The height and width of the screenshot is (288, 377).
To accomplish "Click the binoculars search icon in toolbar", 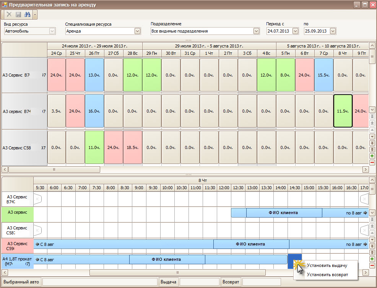I will 27,15.
